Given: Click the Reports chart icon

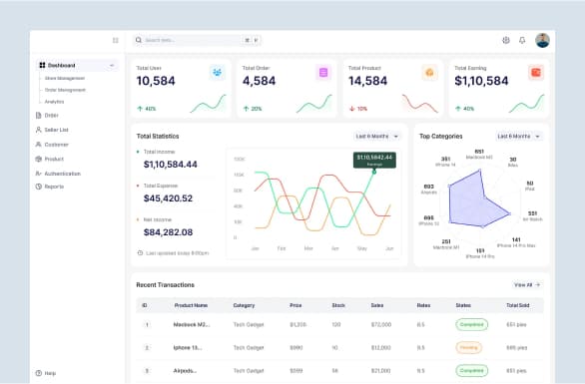Looking at the screenshot, I should tap(38, 187).
